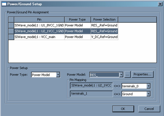
Task: Cancel the Power/Ground Setup dialog
Action: [149, 109]
